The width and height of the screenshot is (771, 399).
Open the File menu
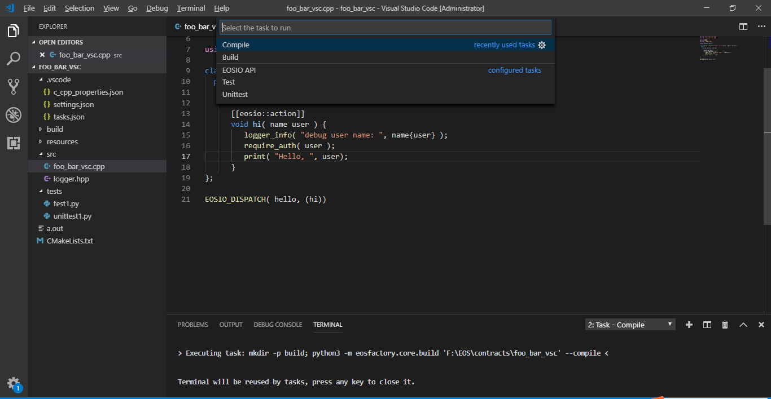click(29, 8)
